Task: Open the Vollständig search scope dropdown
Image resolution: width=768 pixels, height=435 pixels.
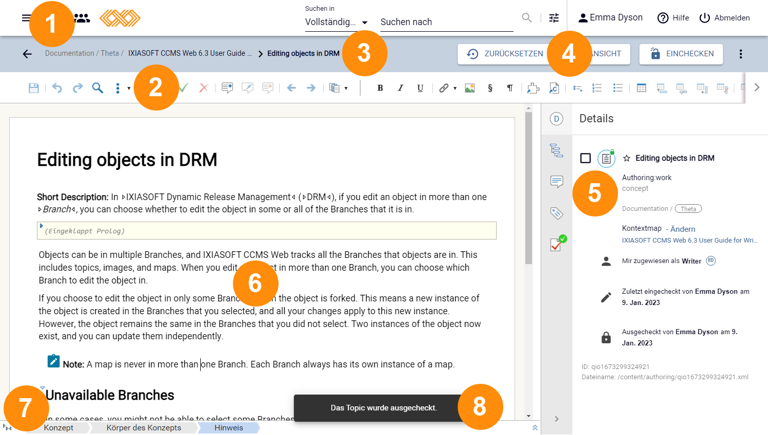Action: click(336, 22)
